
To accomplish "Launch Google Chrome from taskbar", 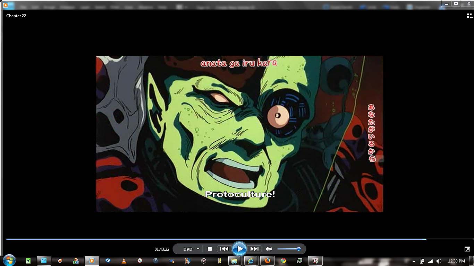I will pos(283,261).
